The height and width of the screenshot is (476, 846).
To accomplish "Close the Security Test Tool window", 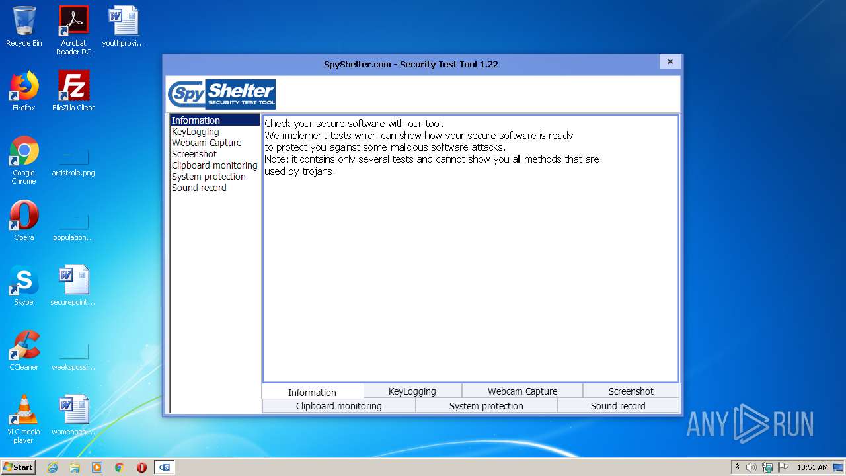I will [670, 61].
